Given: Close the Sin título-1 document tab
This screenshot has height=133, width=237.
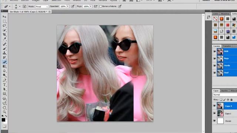Looking at the screenshot, I should 49,11.
